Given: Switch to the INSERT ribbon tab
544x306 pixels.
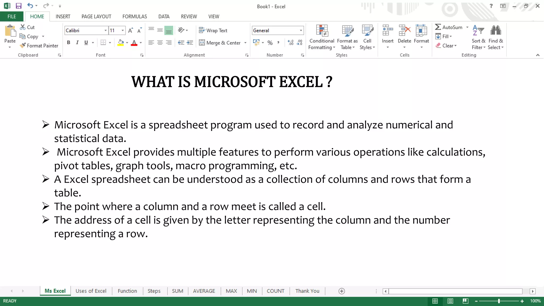Looking at the screenshot, I should (63, 16).
